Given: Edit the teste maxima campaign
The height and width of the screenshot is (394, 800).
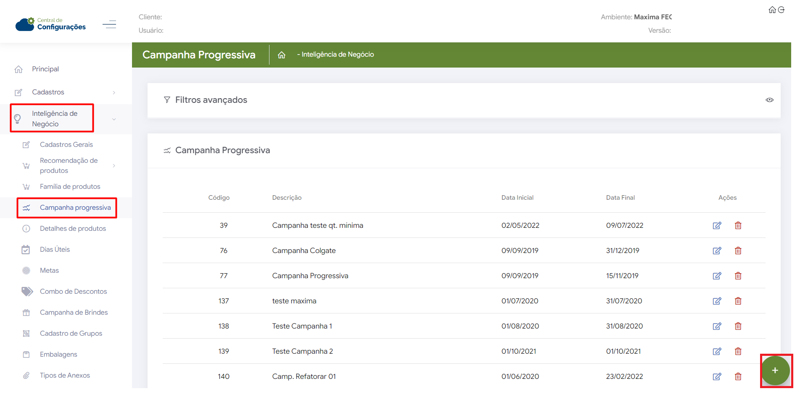Looking at the screenshot, I should (x=717, y=301).
